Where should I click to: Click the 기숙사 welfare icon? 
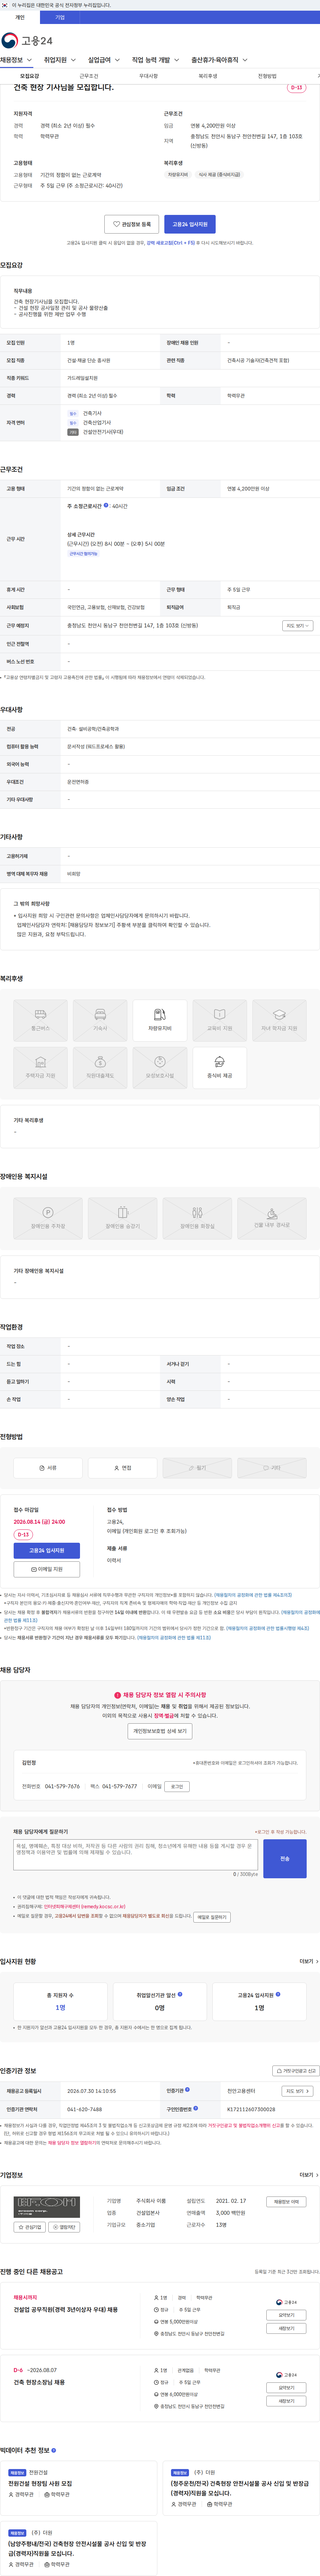(x=100, y=1020)
